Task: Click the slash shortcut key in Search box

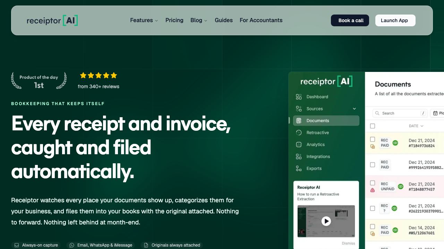Action: pyautogui.click(x=423, y=113)
